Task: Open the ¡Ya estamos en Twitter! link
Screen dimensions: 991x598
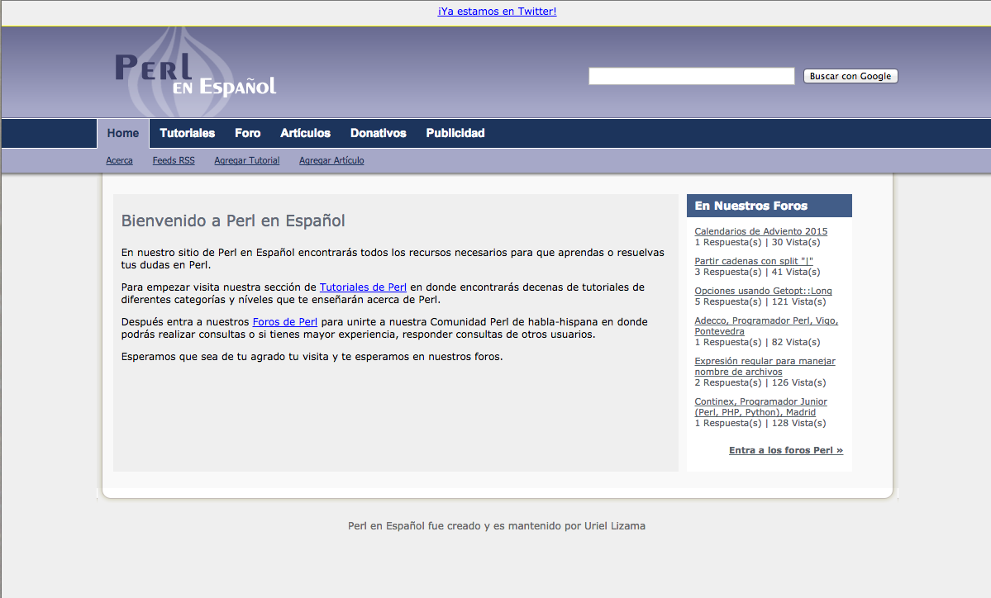Action: (497, 11)
